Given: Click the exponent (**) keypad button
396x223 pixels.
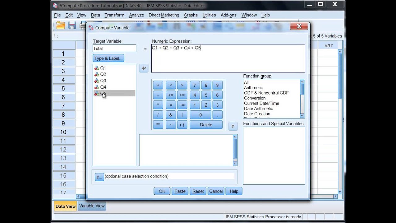Looking at the screenshot, I should point(158,125).
